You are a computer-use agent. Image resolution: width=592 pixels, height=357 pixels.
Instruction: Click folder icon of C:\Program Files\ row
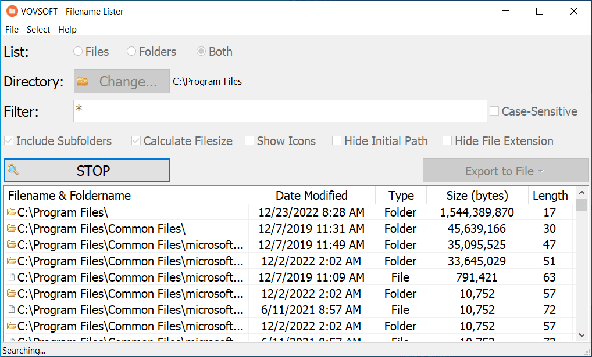[11, 212]
